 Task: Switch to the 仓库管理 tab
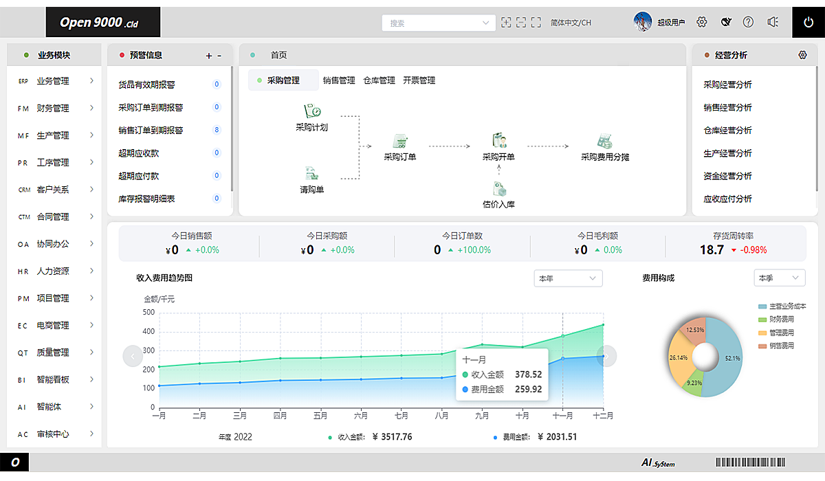tap(379, 80)
